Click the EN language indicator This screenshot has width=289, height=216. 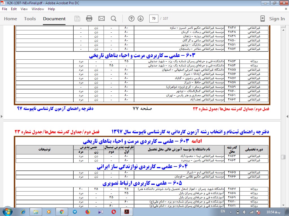[223, 211]
